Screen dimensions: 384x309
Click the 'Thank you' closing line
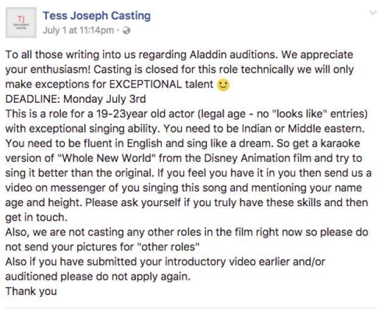point(31,291)
